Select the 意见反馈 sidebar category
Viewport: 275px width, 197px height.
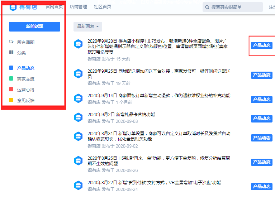tap(25, 100)
